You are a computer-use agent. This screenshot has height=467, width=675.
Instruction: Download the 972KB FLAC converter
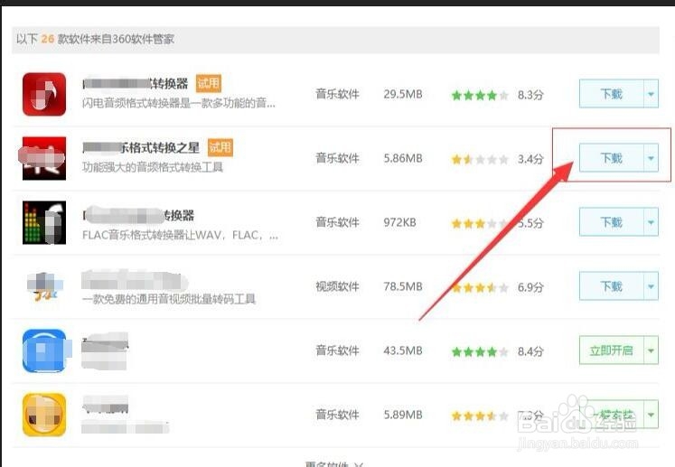pyautogui.click(x=611, y=222)
